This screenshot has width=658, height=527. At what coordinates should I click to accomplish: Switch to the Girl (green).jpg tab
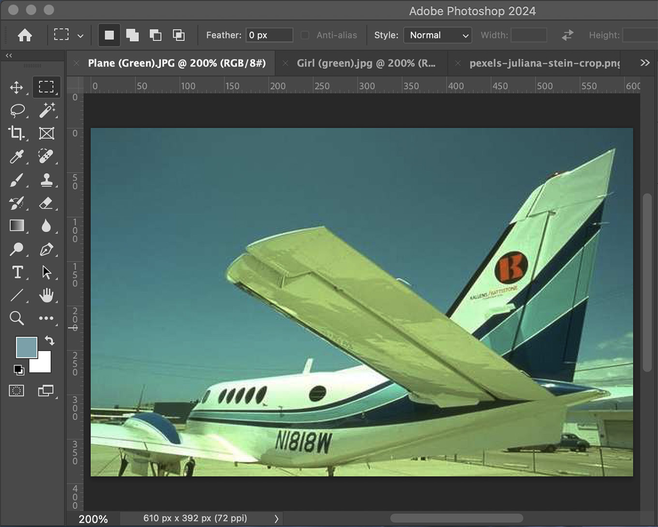366,63
